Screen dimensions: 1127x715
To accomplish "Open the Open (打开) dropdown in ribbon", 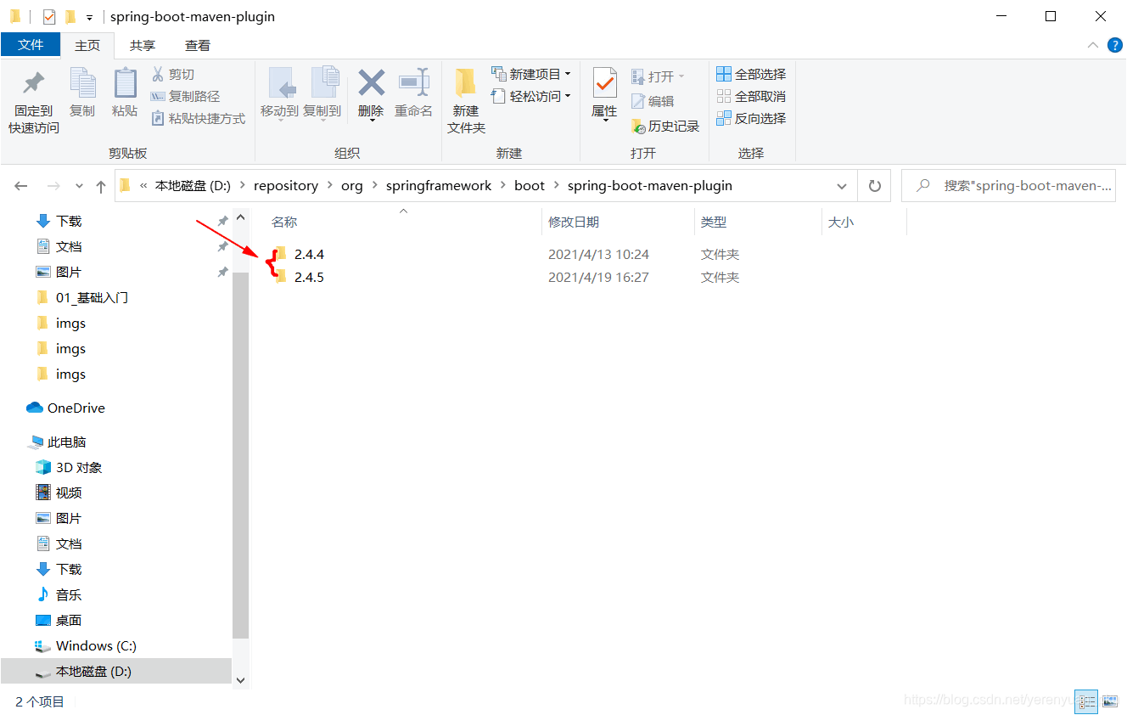I will point(658,76).
